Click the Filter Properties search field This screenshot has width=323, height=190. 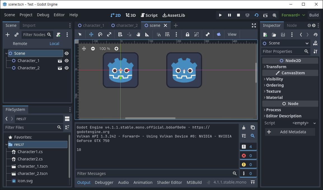tap(285, 51)
